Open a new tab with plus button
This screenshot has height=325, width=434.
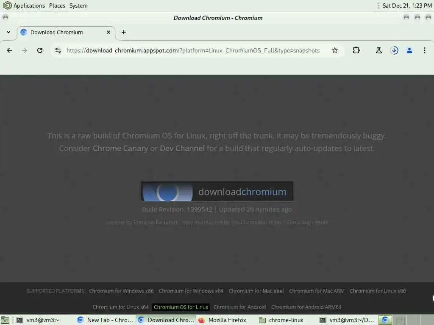pyautogui.click(x=124, y=32)
